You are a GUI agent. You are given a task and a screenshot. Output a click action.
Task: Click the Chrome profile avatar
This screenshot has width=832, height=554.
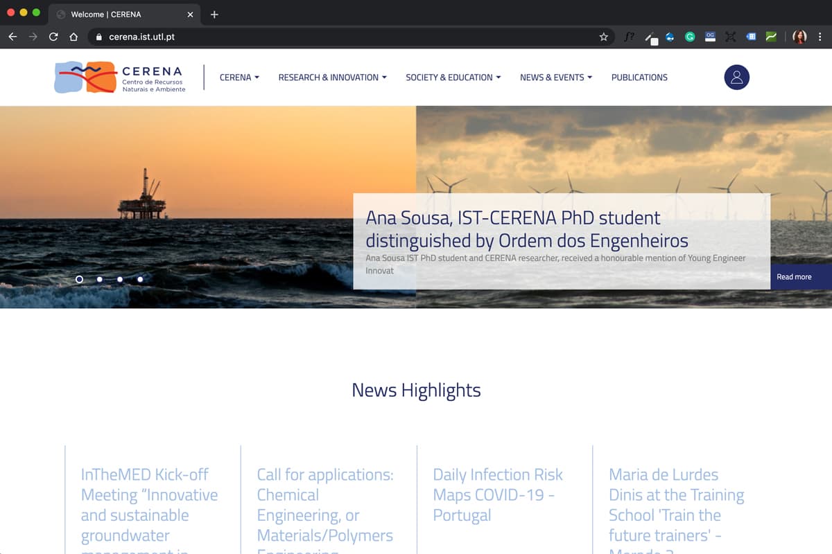(x=799, y=37)
